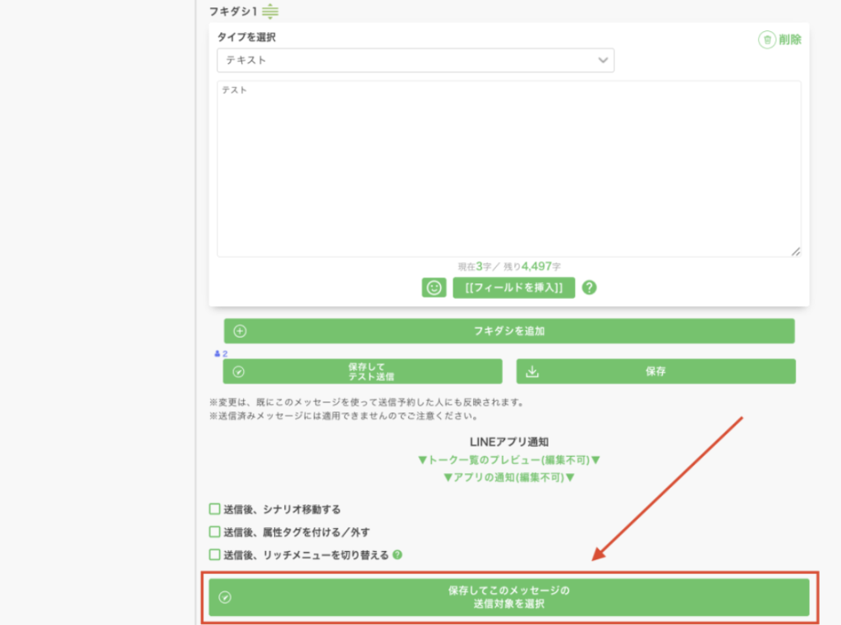Viewport: 841px width, 625px height.
Task: Click the trash can 削除 icon
Action: click(x=766, y=39)
